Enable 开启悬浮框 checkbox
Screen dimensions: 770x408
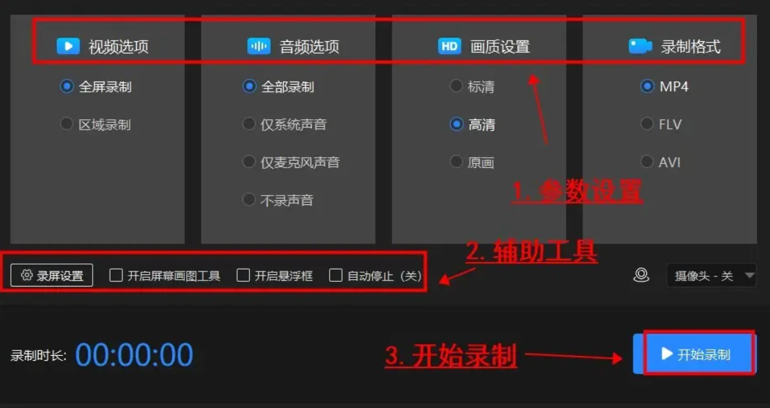point(243,275)
